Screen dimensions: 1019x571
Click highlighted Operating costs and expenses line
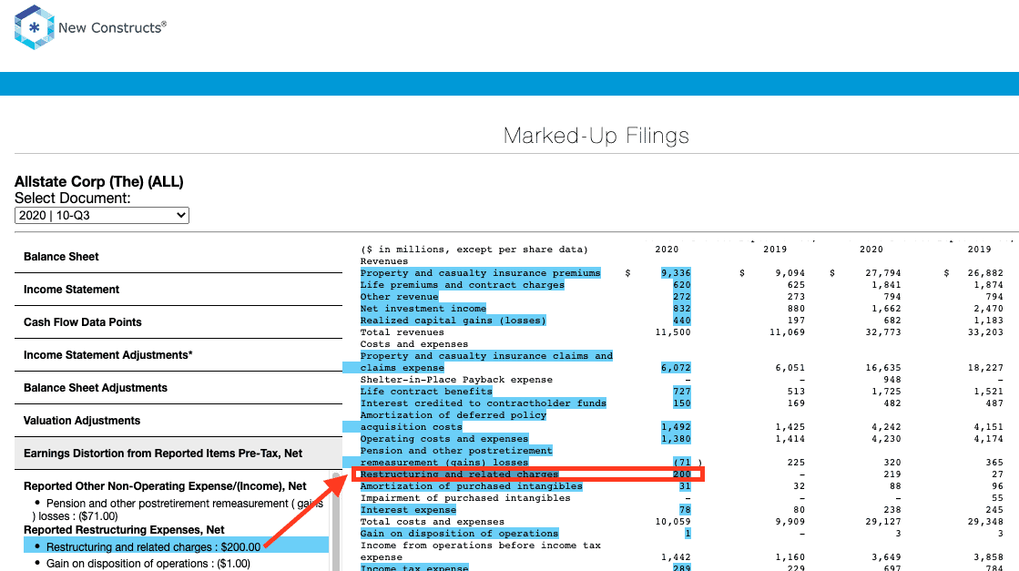coord(443,438)
